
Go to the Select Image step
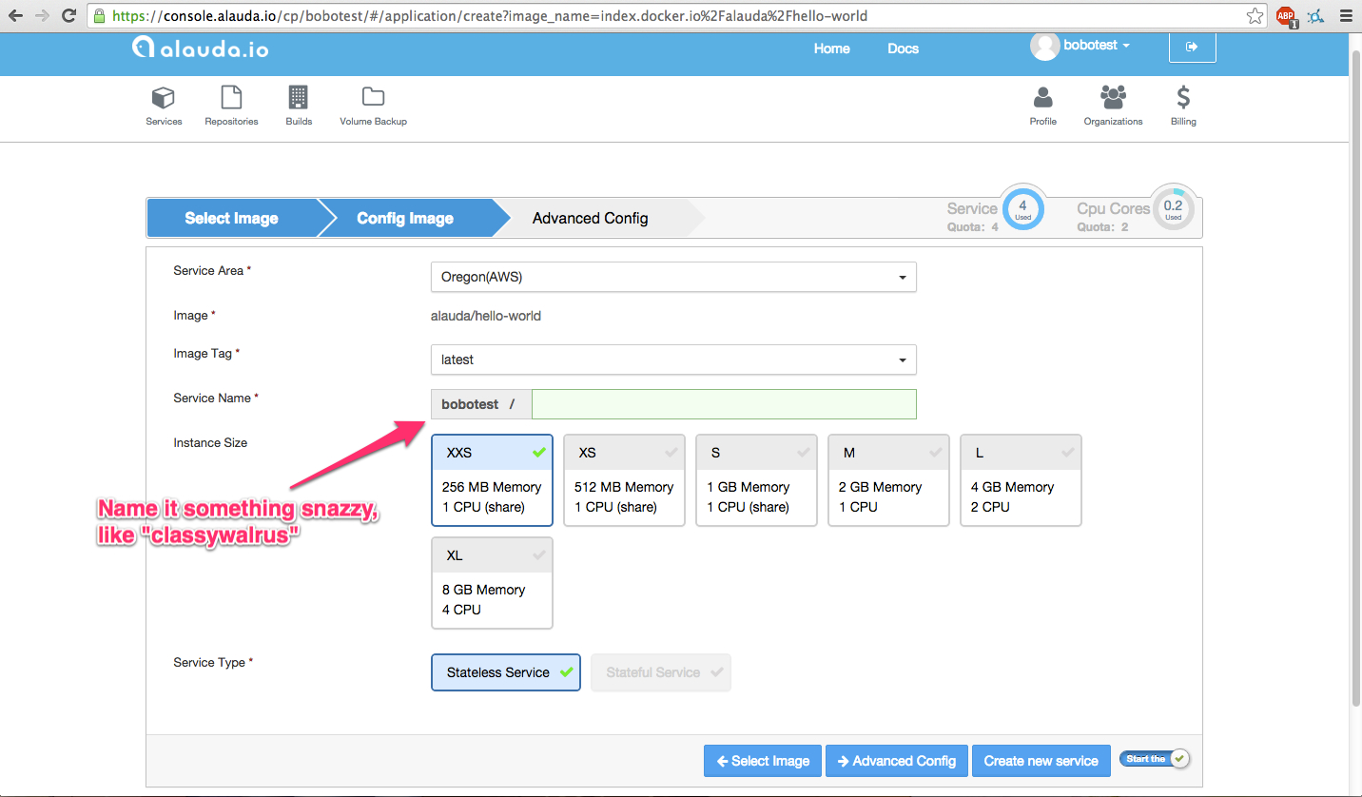click(231, 218)
